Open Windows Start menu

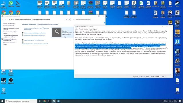(2, 101)
